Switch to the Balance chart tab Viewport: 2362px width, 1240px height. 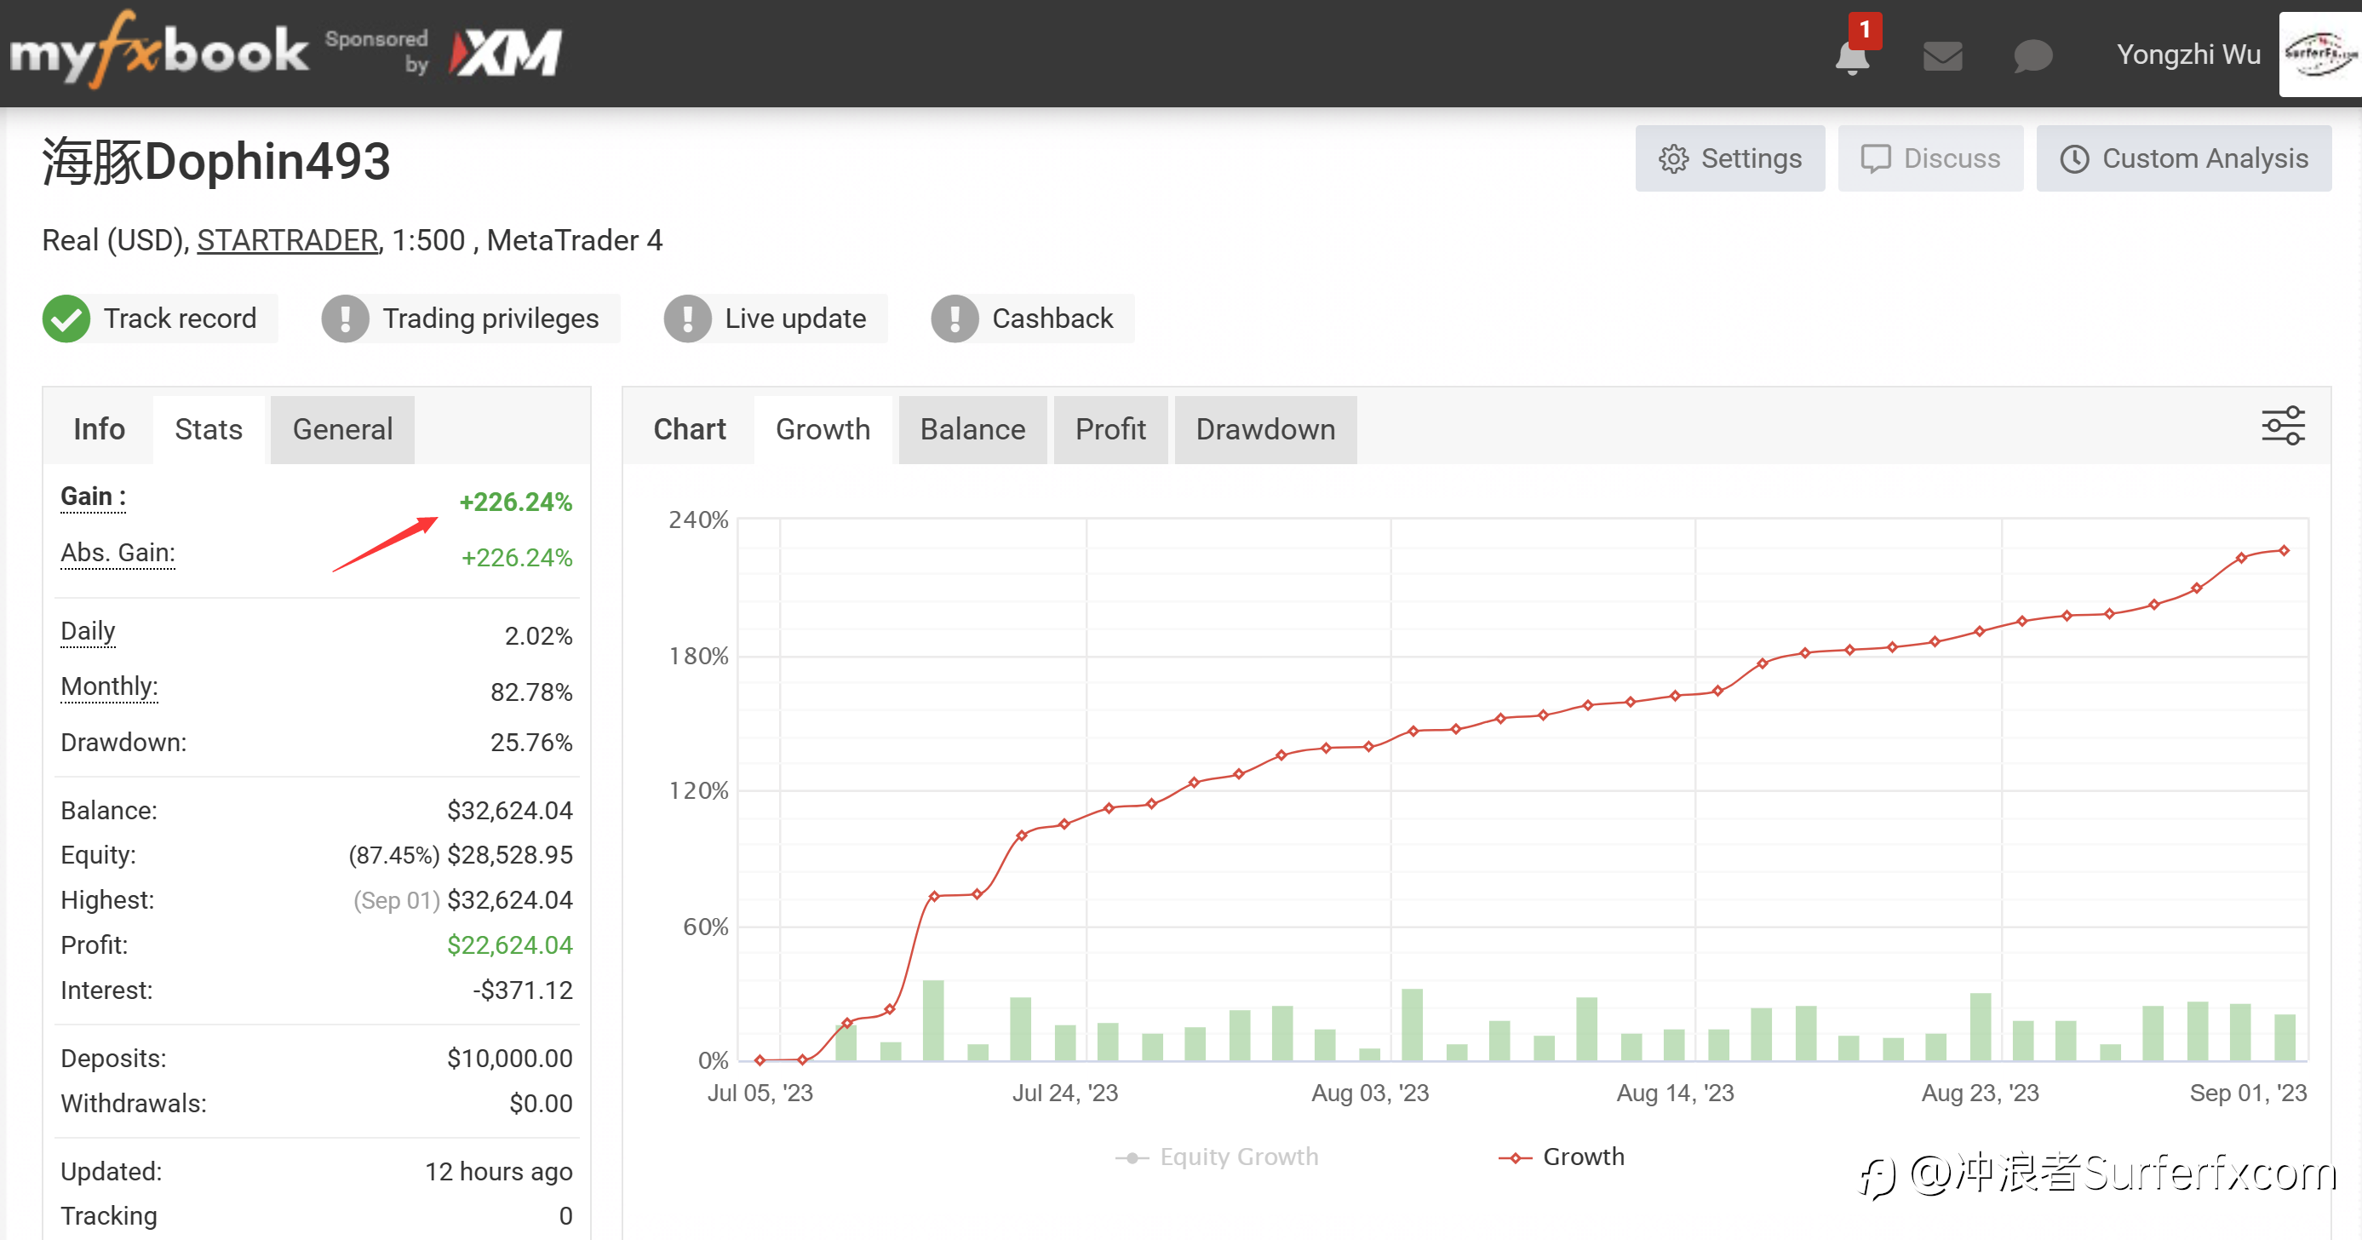[972, 429]
